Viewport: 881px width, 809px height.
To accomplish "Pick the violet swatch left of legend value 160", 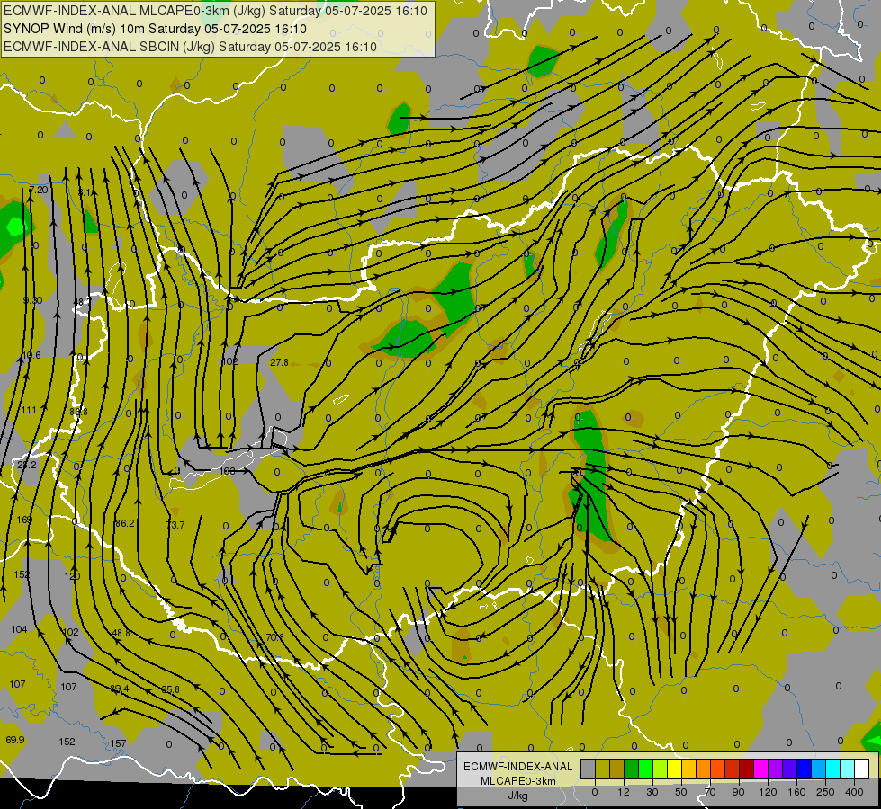I will tap(790, 769).
